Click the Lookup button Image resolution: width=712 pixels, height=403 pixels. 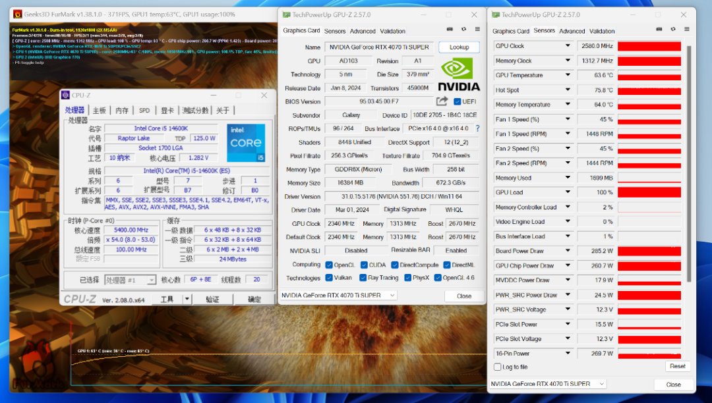pos(459,47)
